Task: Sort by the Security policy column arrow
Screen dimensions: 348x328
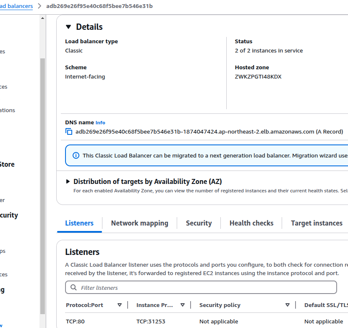Action: coord(288,305)
